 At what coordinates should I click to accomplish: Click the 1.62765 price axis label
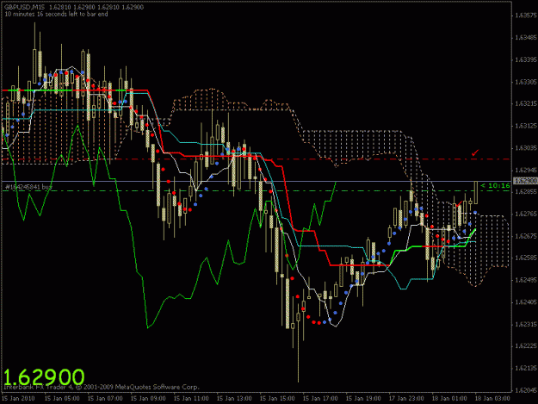click(x=526, y=214)
